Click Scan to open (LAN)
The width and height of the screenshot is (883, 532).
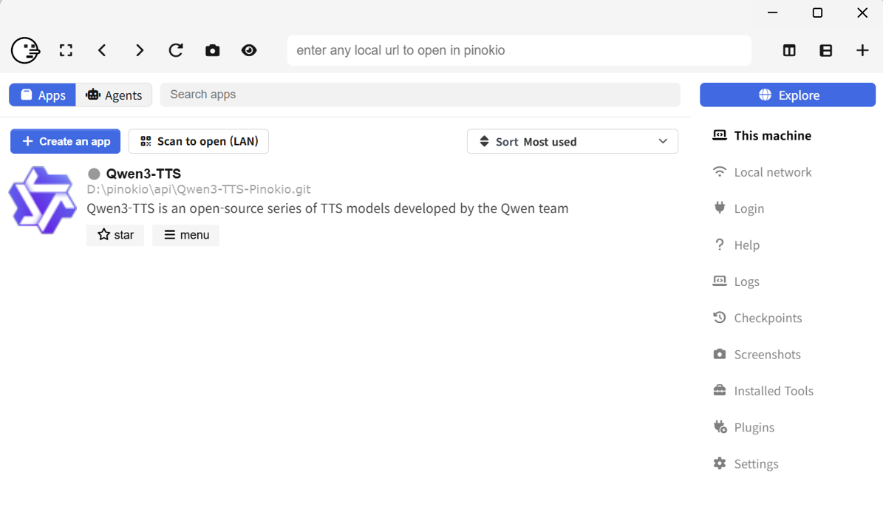coord(198,141)
